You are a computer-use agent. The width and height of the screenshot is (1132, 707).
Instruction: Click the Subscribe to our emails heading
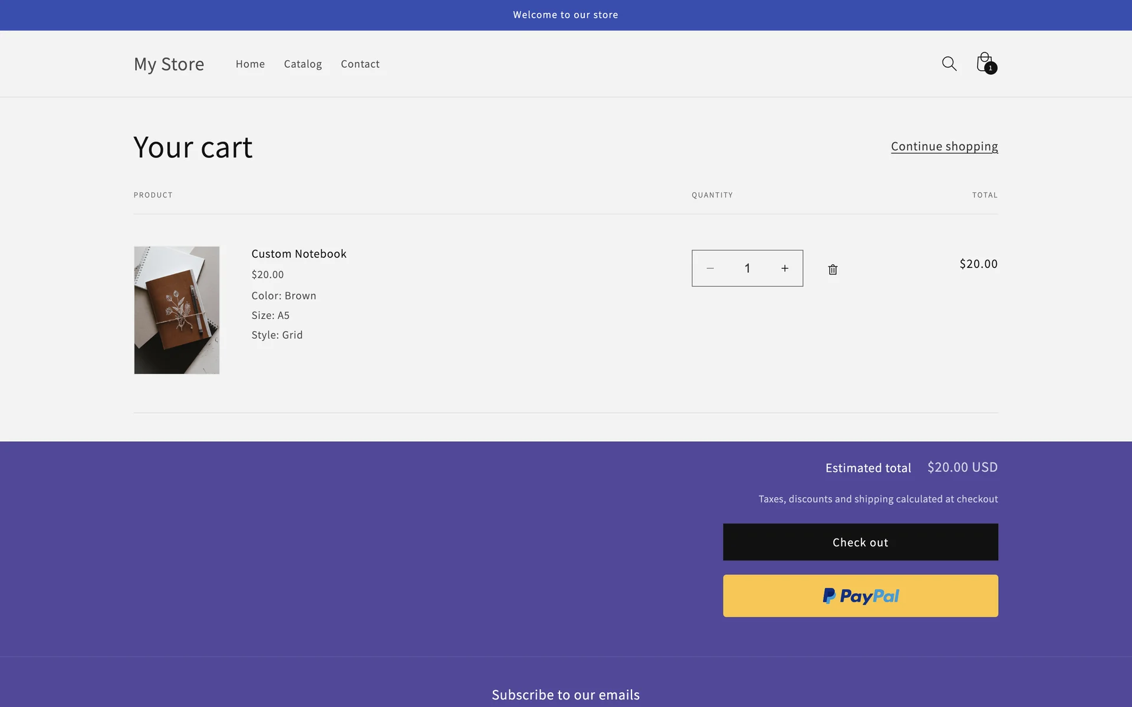pos(565,695)
